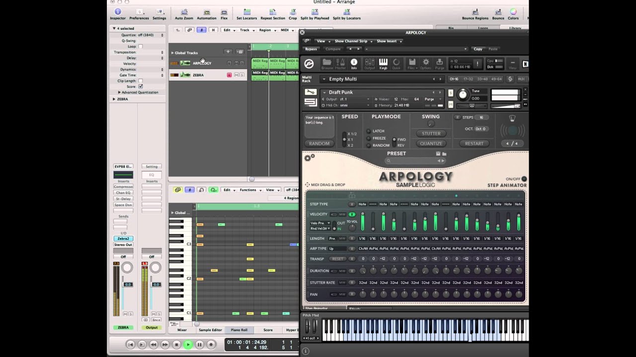The width and height of the screenshot is (636, 357).
Task: Click the Bypass button on plugin header
Action: point(311,49)
